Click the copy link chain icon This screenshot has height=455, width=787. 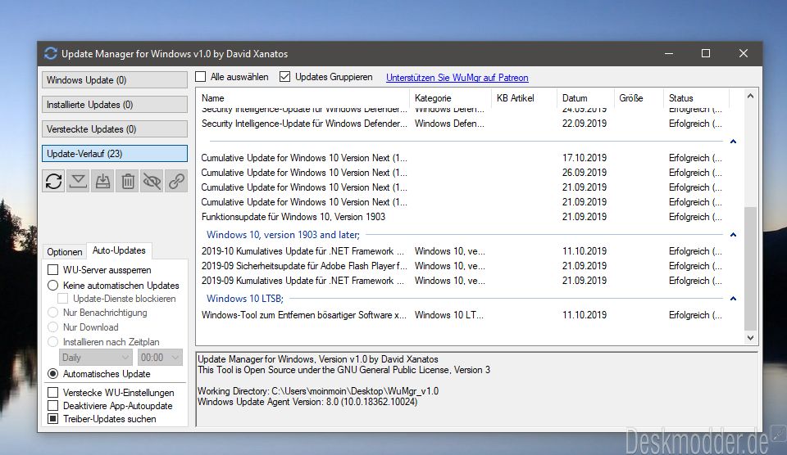177,181
